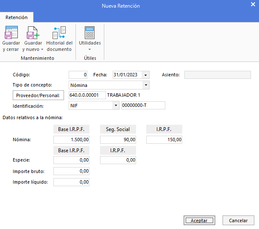The image size is (259, 229).
Task: Open the Identificación NIF dropdown
Action: 116,106
